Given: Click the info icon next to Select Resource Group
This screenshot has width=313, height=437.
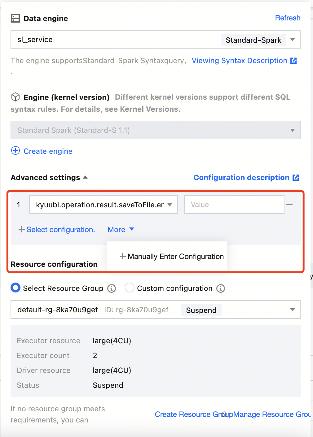Looking at the screenshot, I should [112, 288].
